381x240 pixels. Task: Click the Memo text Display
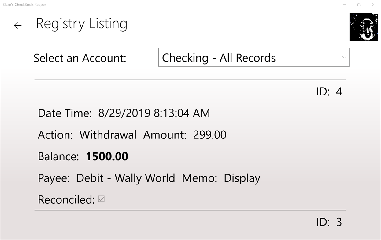tap(242, 178)
